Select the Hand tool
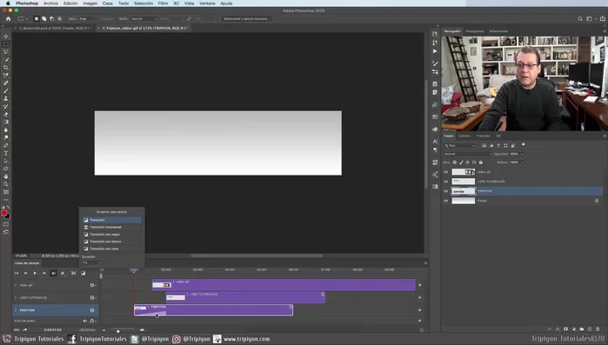 coord(6,176)
